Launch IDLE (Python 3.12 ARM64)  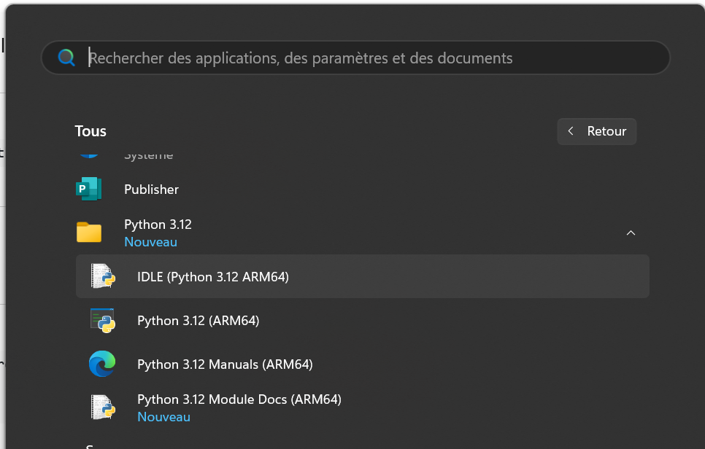click(213, 277)
